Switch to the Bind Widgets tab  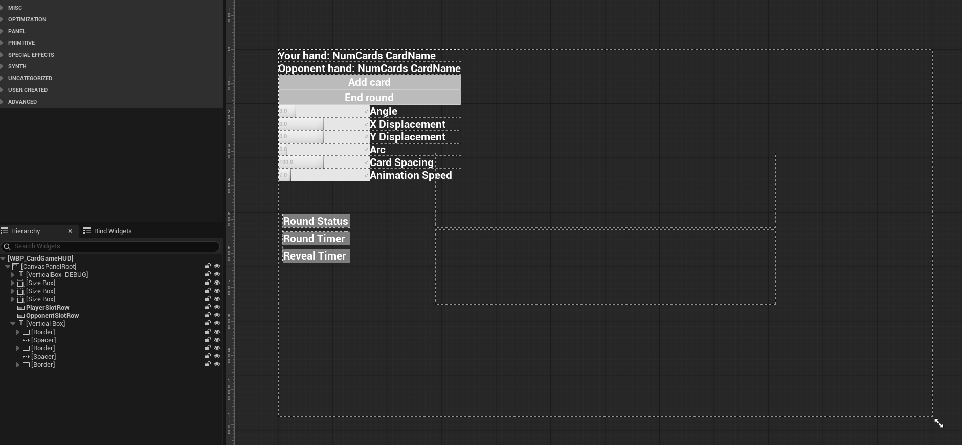coord(108,231)
